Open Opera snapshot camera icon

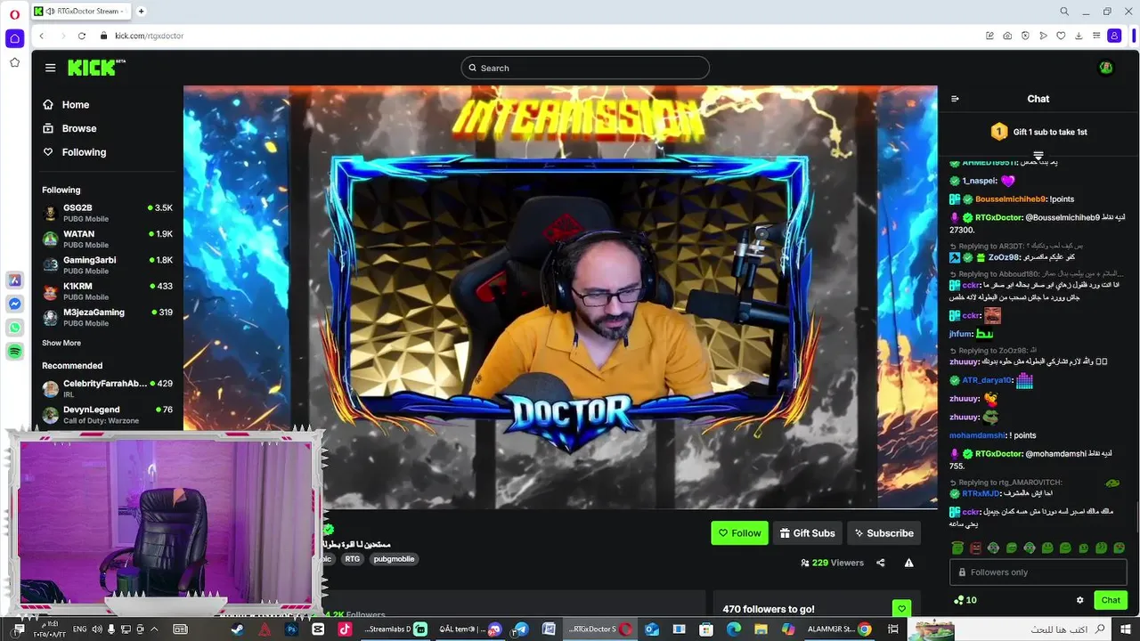click(1007, 36)
